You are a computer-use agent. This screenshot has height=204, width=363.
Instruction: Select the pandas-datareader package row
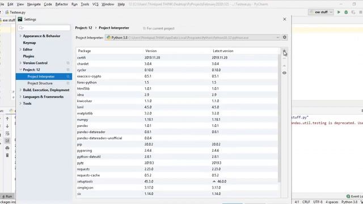[x=178, y=132]
